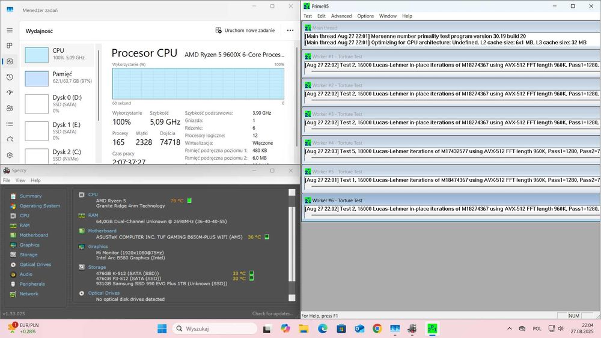Select Audio in Speccy sidebar
This screenshot has width=601, height=338.
26,274
